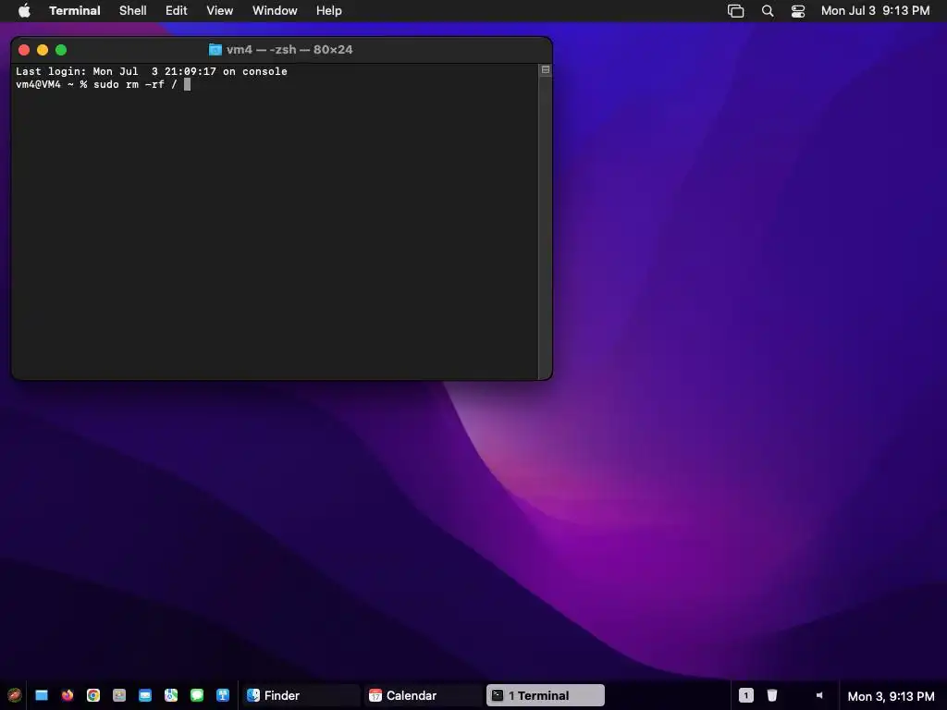Maximize the Terminal window with the green button
Viewport: 947px width, 710px height.
pos(61,50)
